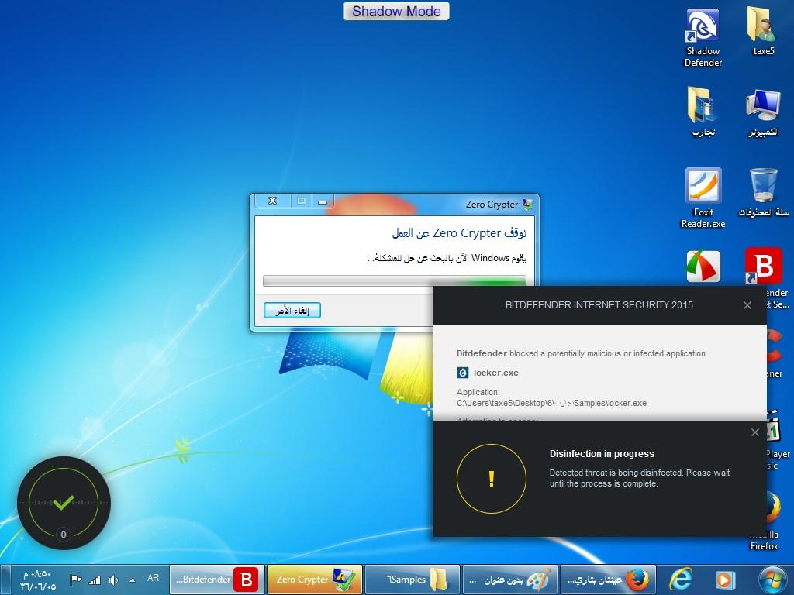Switch to the Bitdefender taskbar button
This screenshot has width=794, height=595.
[x=217, y=580]
